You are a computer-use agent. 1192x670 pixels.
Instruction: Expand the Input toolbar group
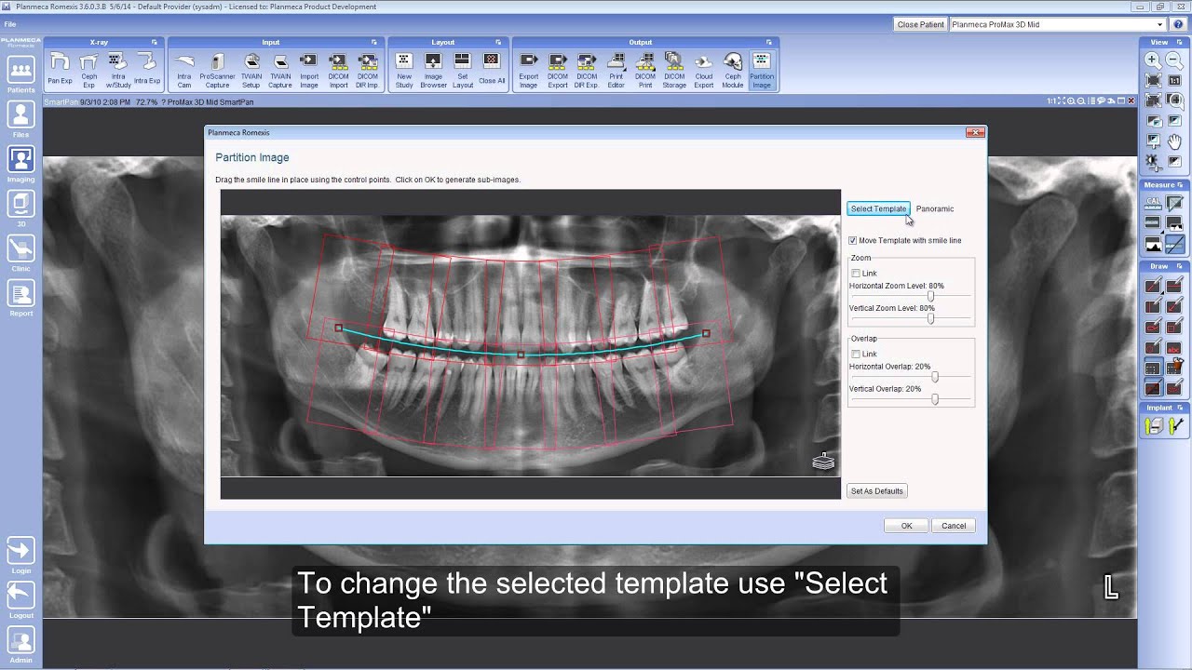coord(374,42)
